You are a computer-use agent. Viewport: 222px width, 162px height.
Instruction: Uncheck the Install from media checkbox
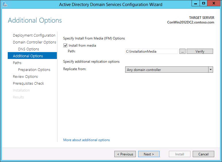pyautogui.click(x=65, y=46)
